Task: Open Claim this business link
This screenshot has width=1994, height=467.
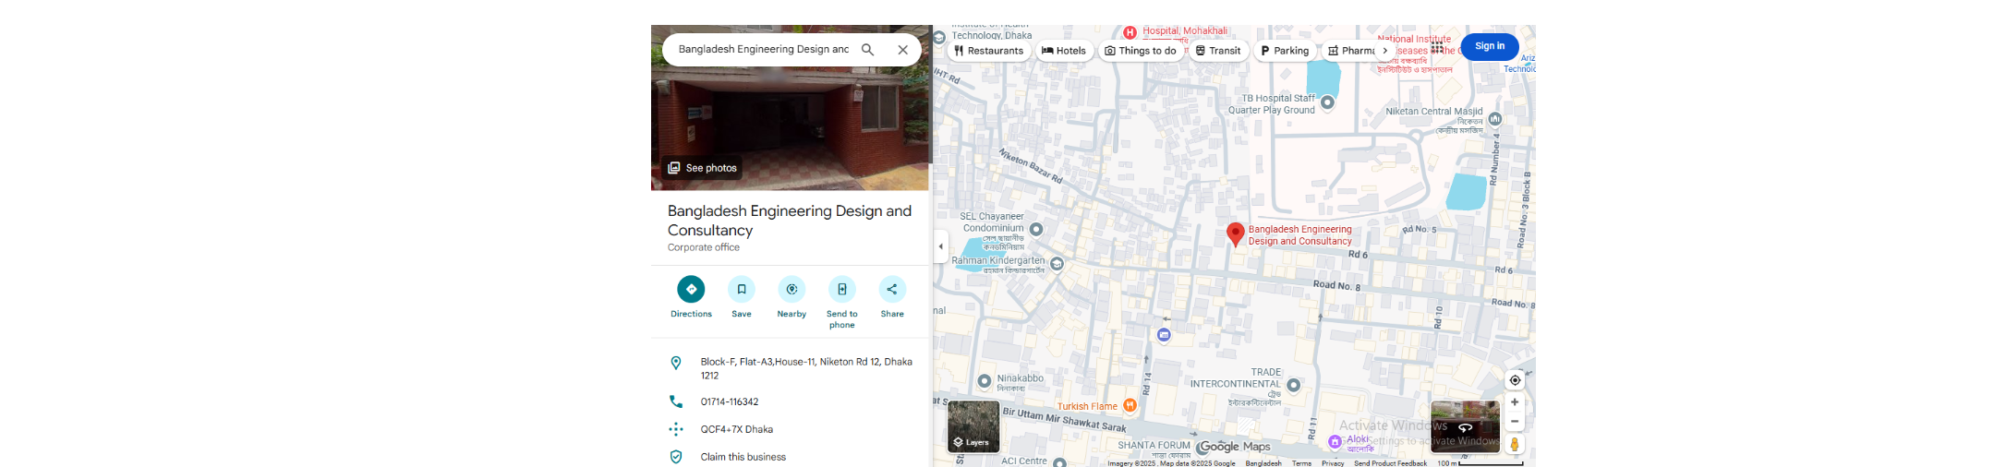Action: coord(743,457)
